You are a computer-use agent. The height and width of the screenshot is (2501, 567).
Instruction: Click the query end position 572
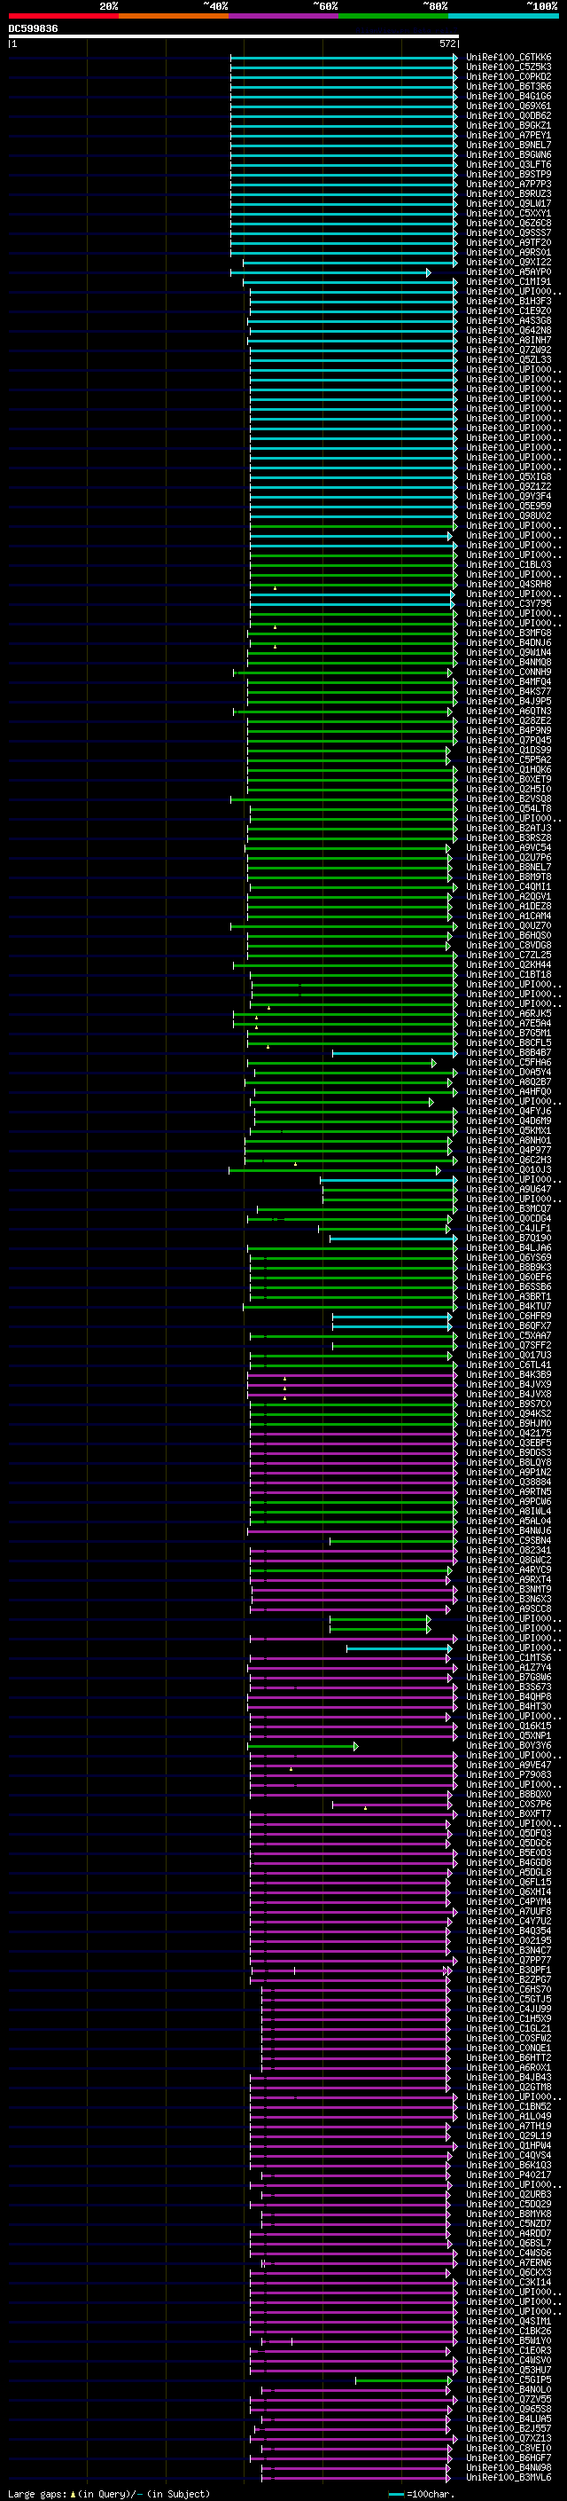pos(447,43)
